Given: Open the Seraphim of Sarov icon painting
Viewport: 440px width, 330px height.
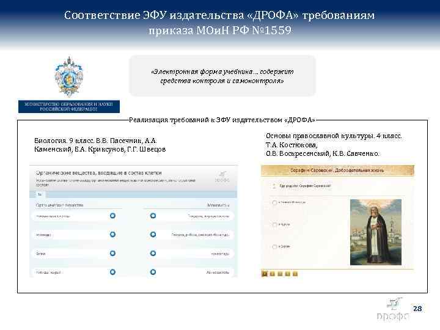Looking at the screenshot, I should pos(376,232).
